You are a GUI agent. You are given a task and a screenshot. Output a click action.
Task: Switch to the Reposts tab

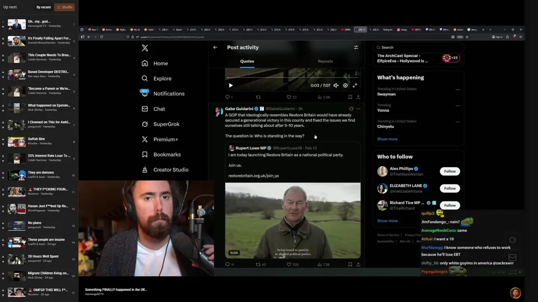(325, 61)
